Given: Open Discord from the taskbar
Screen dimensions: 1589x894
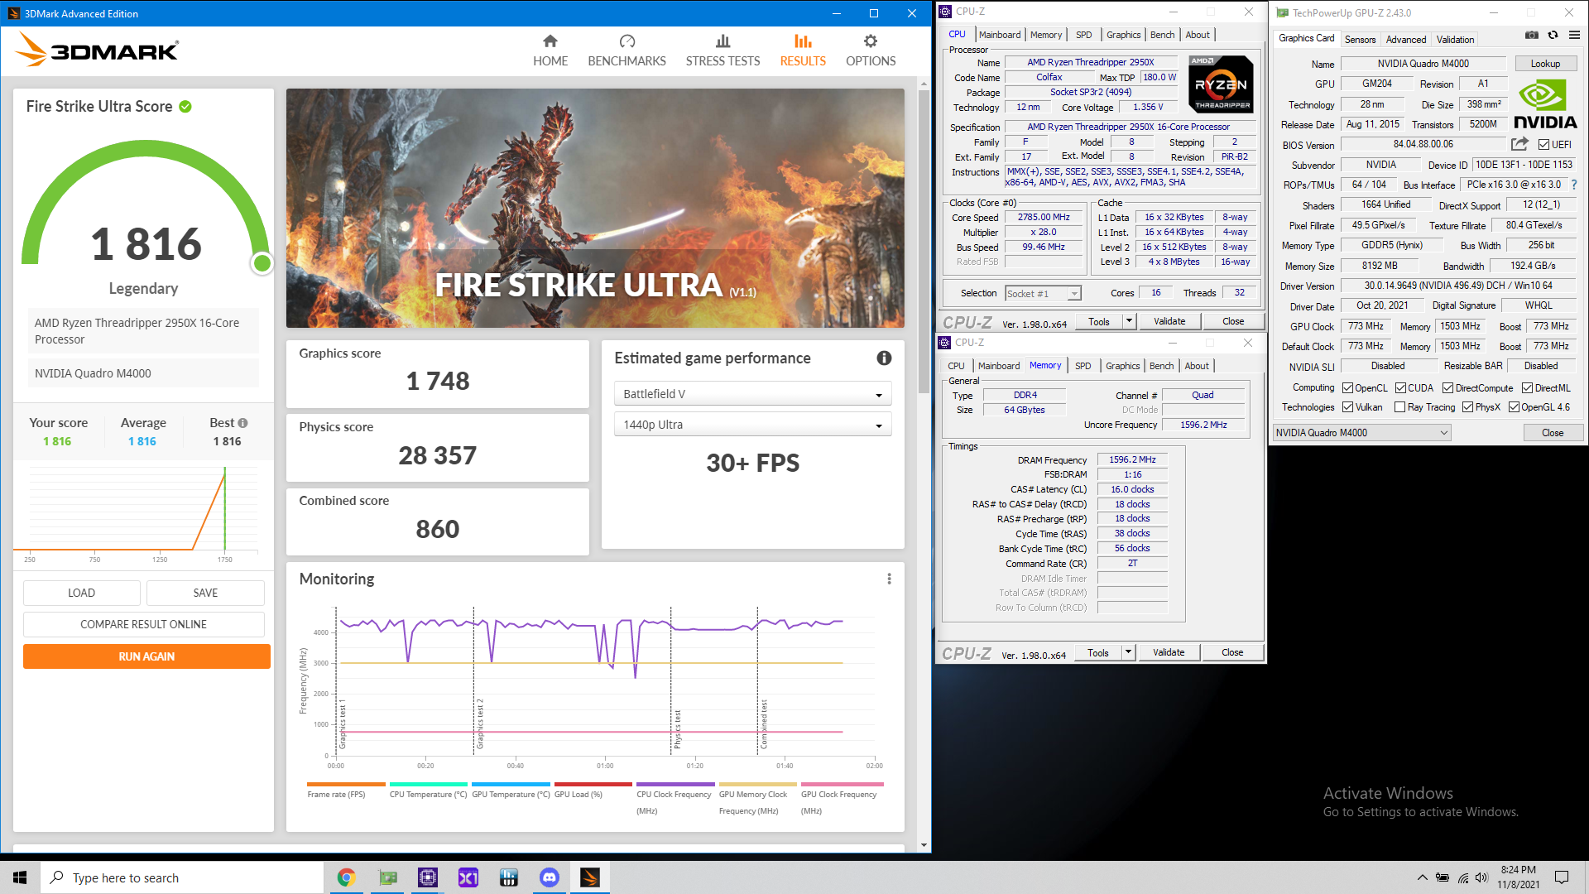Looking at the screenshot, I should (x=550, y=877).
